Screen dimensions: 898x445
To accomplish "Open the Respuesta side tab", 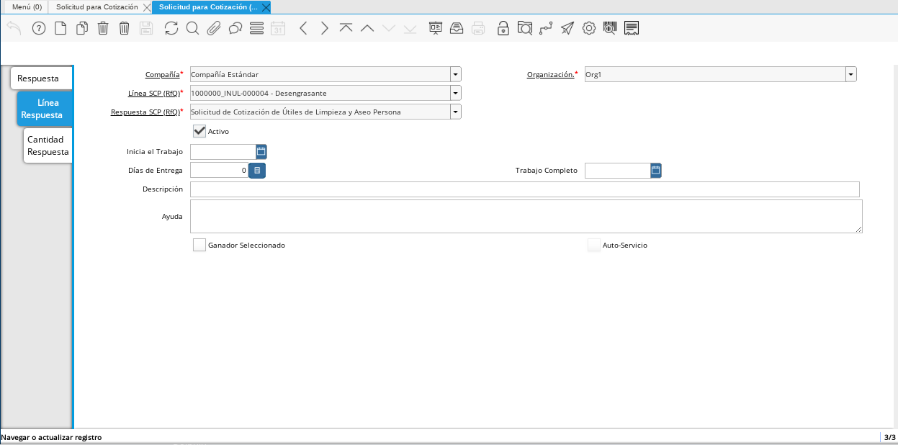I will tap(41, 78).
